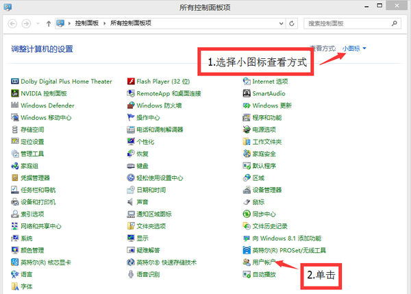Viewport: 411px width, 294px height.
Task: Open the Windows 更新 link
Action: pyautogui.click(x=272, y=106)
